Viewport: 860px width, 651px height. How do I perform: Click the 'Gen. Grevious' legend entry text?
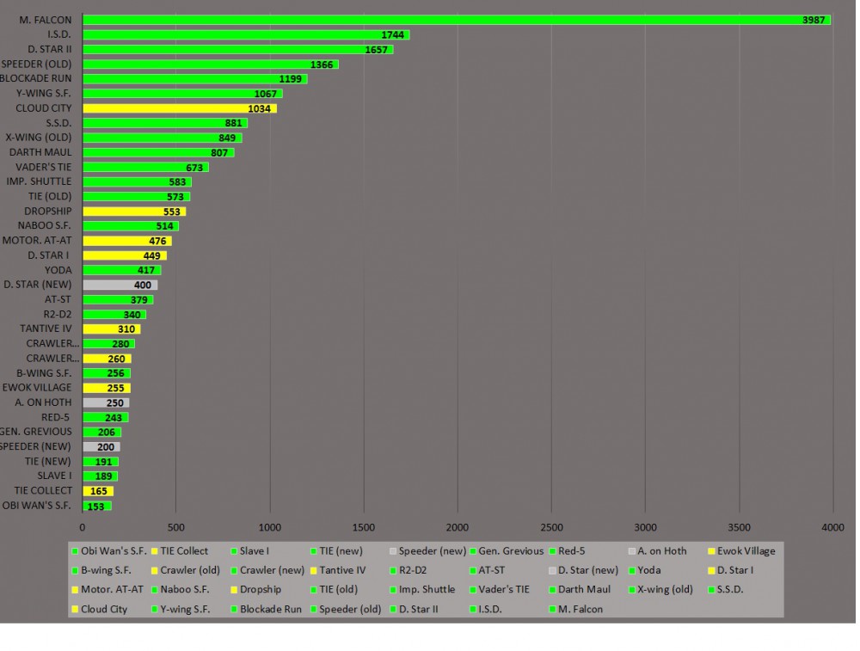pyautogui.click(x=511, y=551)
